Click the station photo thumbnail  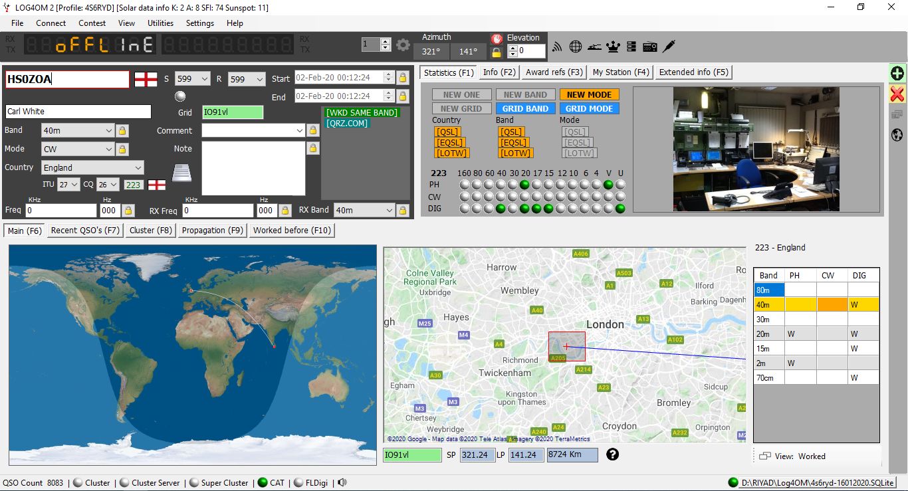[x=756, y=149]
